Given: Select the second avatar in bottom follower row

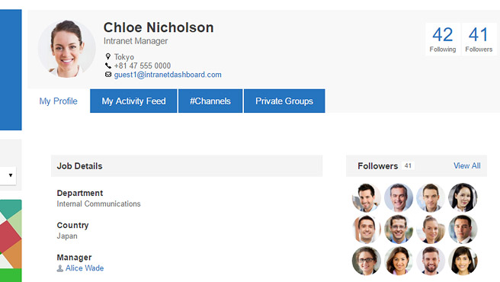Looking at the screenshot, I should (399, 261).
